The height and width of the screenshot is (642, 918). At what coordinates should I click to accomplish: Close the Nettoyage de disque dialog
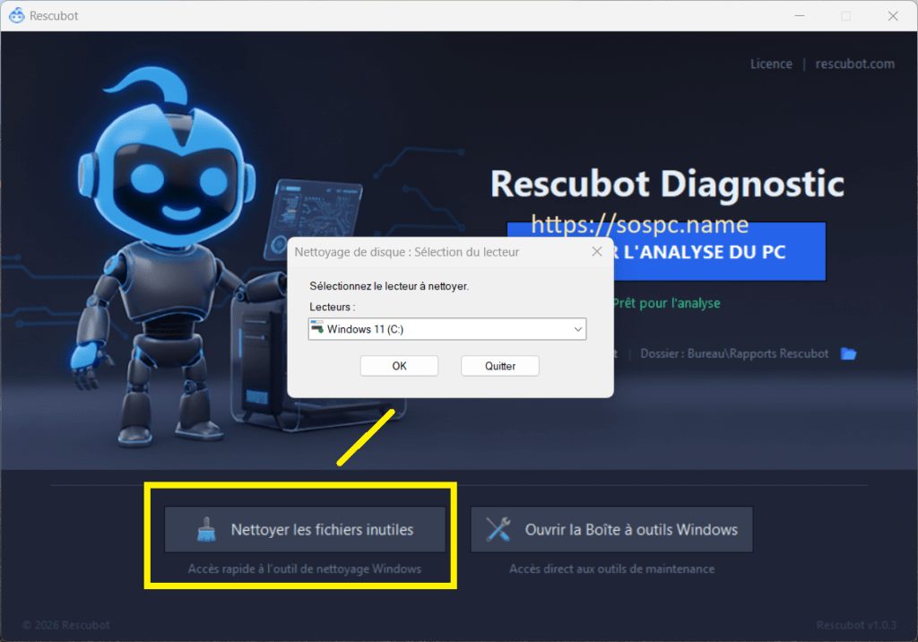pos(596,252)
